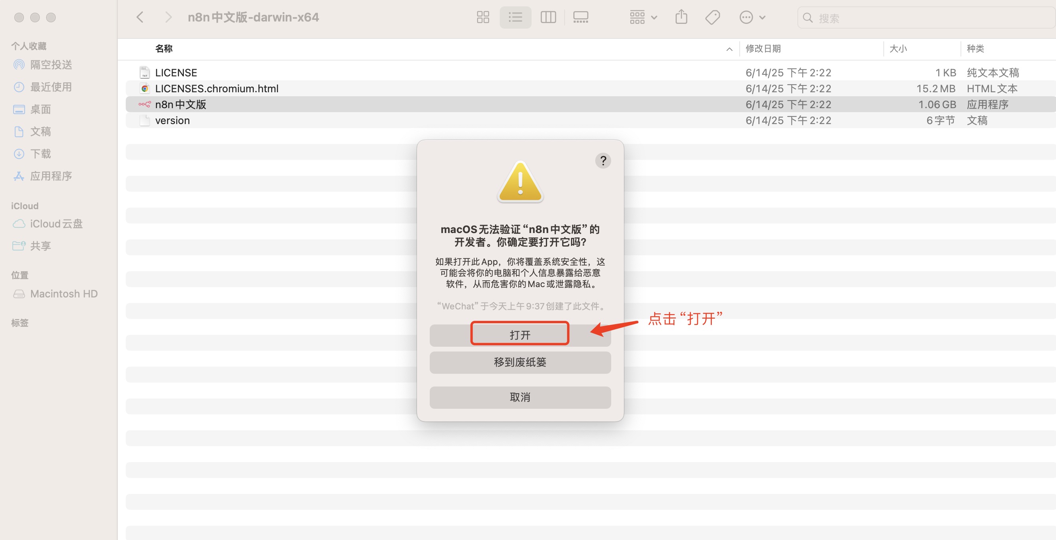Open Macintosh HD in sidebar
1056x540 pixels.
point(55,294)
